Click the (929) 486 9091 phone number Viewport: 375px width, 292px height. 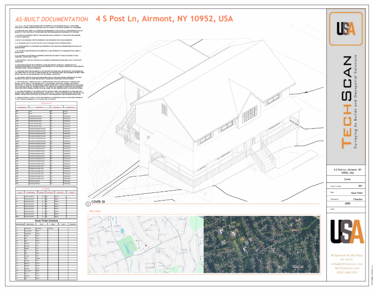point(346,273)
